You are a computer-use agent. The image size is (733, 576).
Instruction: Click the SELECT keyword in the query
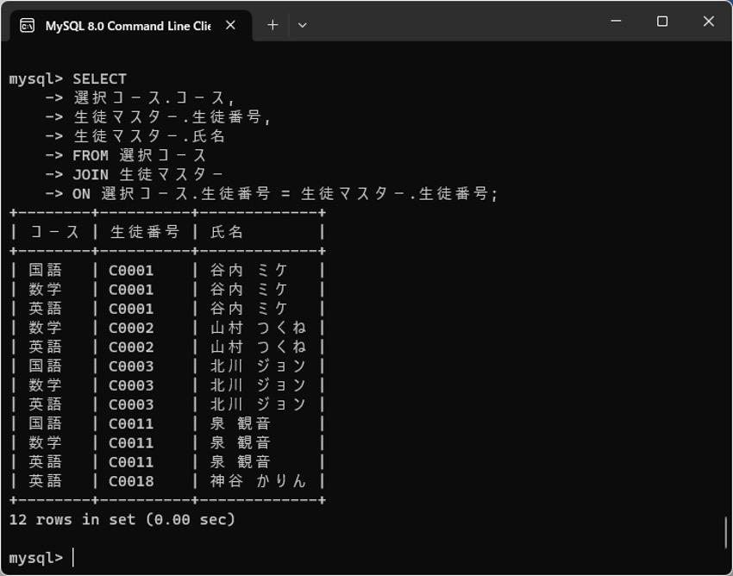pyautogui.click(x=99, y=79)
